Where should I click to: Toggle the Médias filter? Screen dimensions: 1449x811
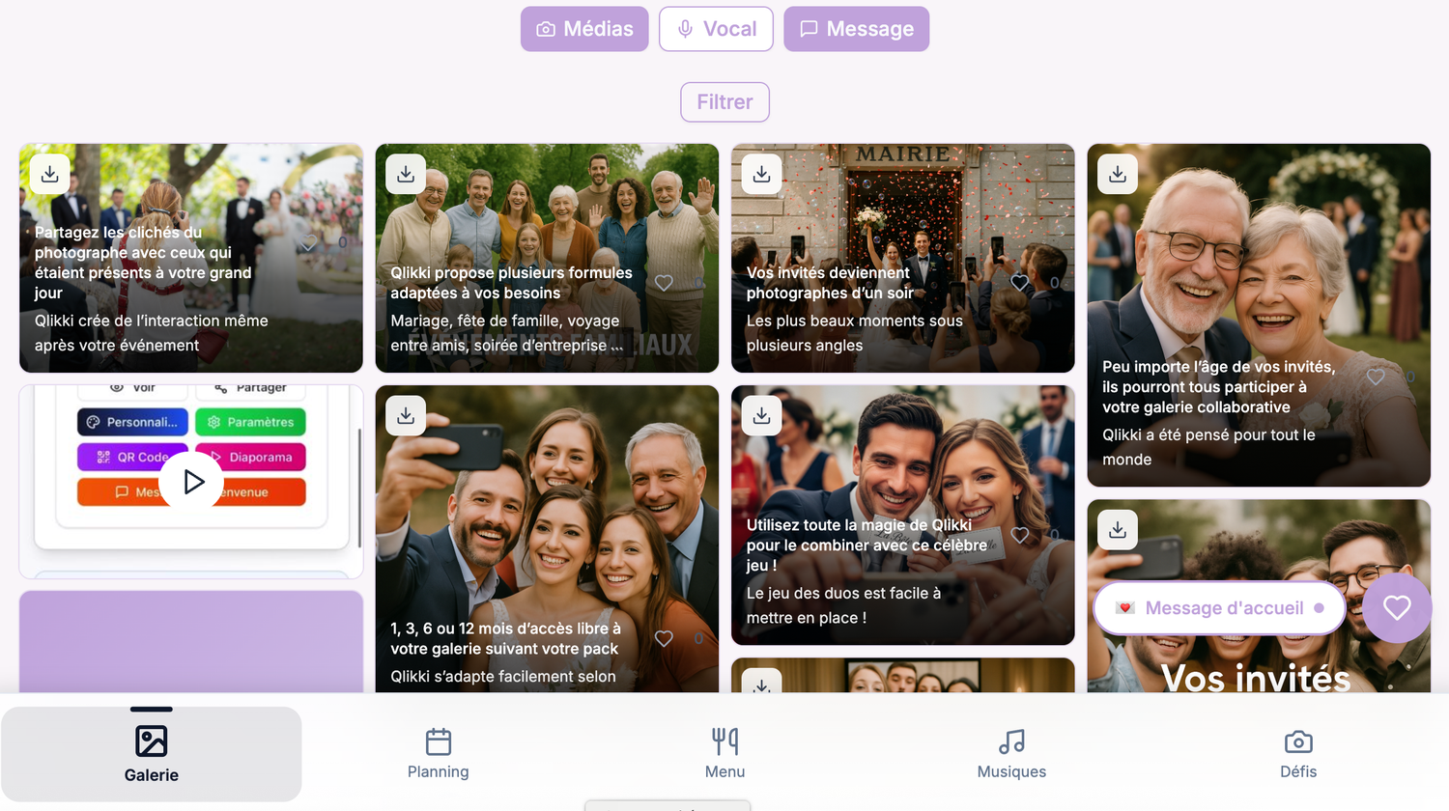tap(584, 29)
